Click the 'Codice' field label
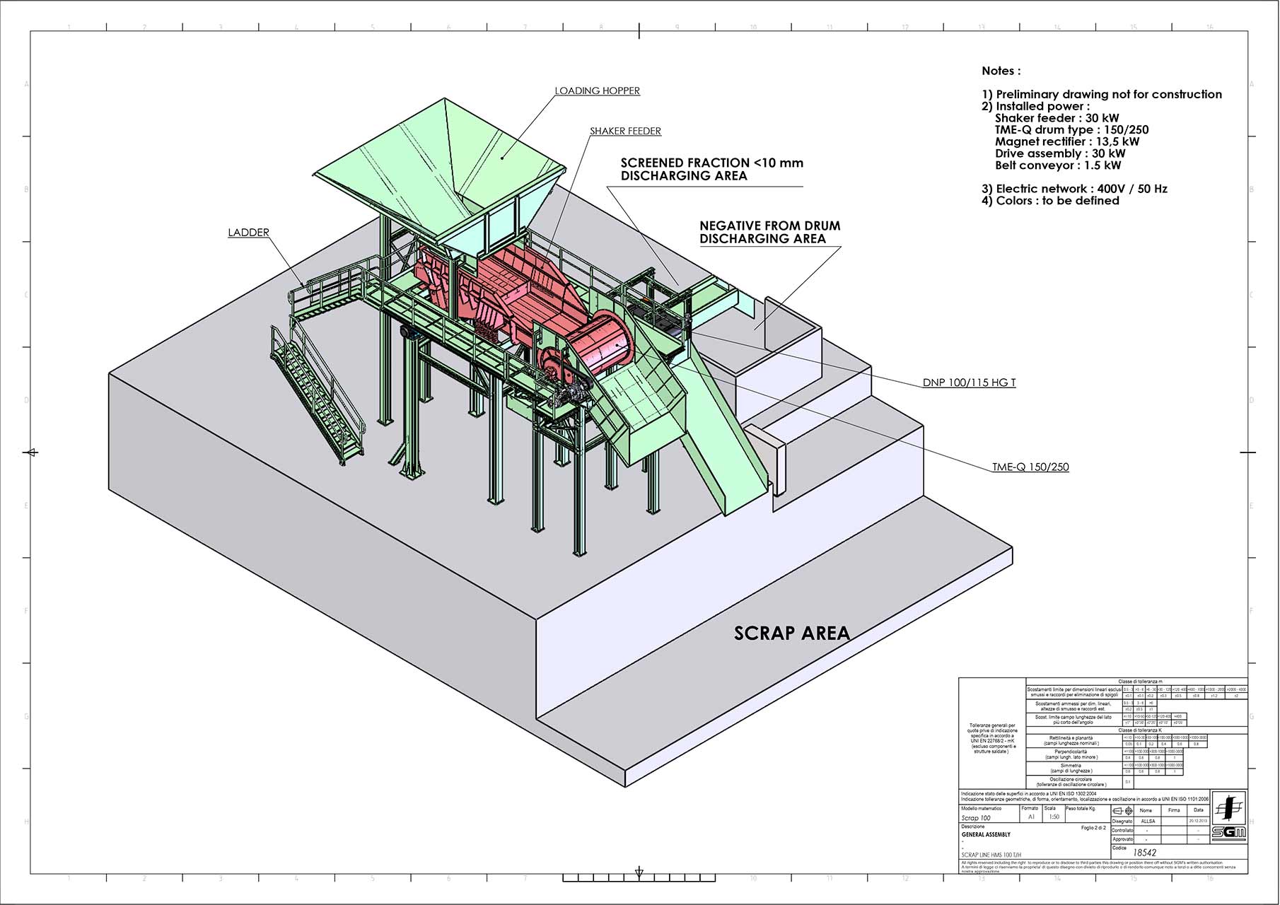The width and height of the screenshot is (1280, 905). coord(1119,848)
